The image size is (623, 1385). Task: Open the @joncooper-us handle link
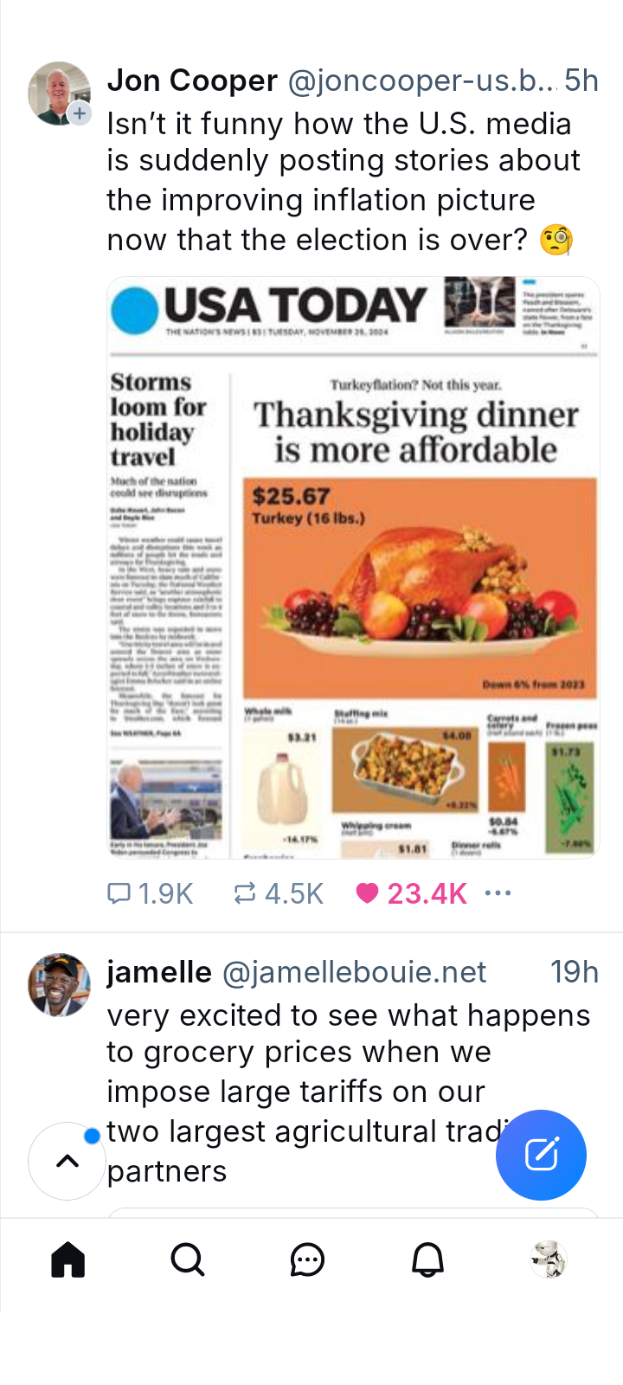pos(420,81)
